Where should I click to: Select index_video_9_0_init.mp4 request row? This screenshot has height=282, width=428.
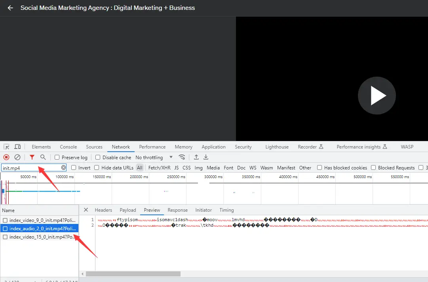(40, 220)
